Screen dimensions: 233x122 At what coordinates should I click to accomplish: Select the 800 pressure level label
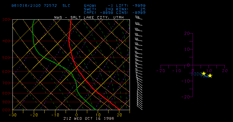[x=6, y=93]
